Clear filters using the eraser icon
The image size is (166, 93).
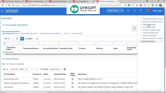[x=4, y=43]
